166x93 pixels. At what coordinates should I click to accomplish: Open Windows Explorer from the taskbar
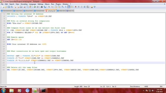(11, 90)
